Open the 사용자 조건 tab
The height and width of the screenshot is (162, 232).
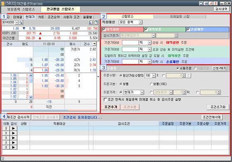71,17
